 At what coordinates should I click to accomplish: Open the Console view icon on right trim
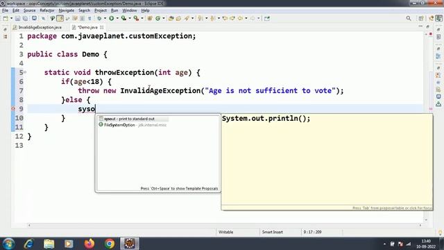pyautogui.click(x=438, y=97)
